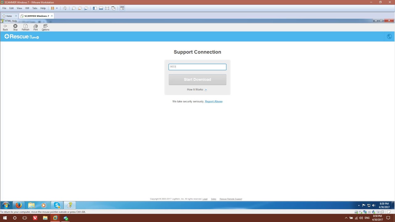
Task: Click the Start Download button
Action: [x=197, y=79]
